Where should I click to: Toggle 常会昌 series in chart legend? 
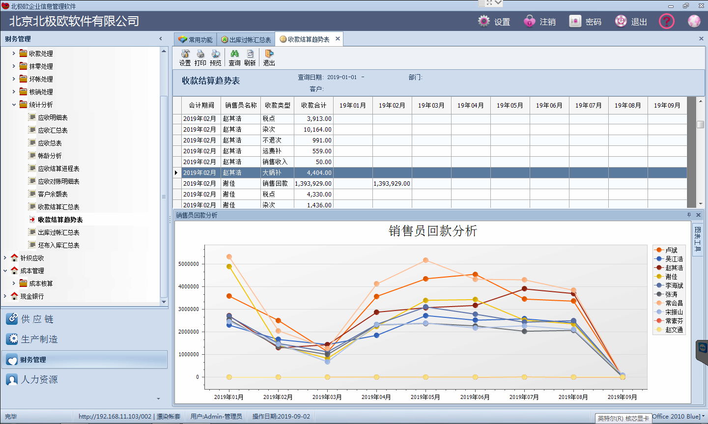coord(669,303)
